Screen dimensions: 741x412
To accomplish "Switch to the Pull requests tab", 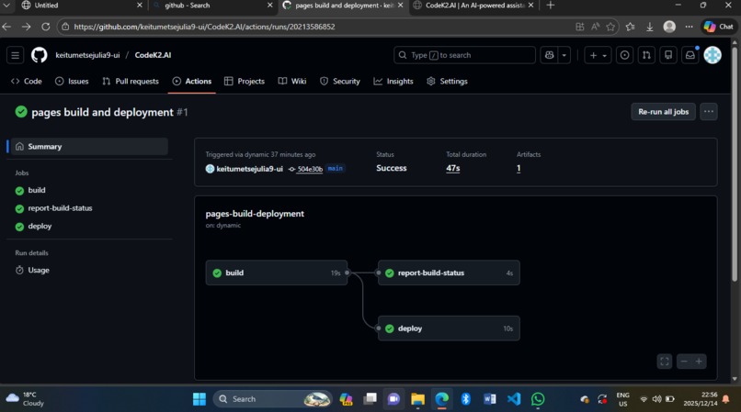I will tap(131, 81).
